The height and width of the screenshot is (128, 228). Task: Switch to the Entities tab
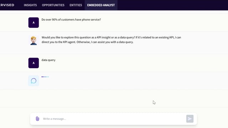click(x=76, y=5)
